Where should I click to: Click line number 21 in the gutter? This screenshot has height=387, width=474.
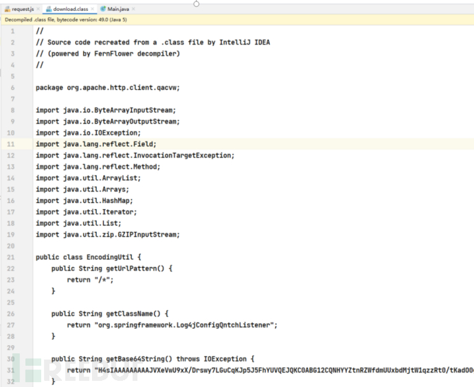tap(11, 257)
